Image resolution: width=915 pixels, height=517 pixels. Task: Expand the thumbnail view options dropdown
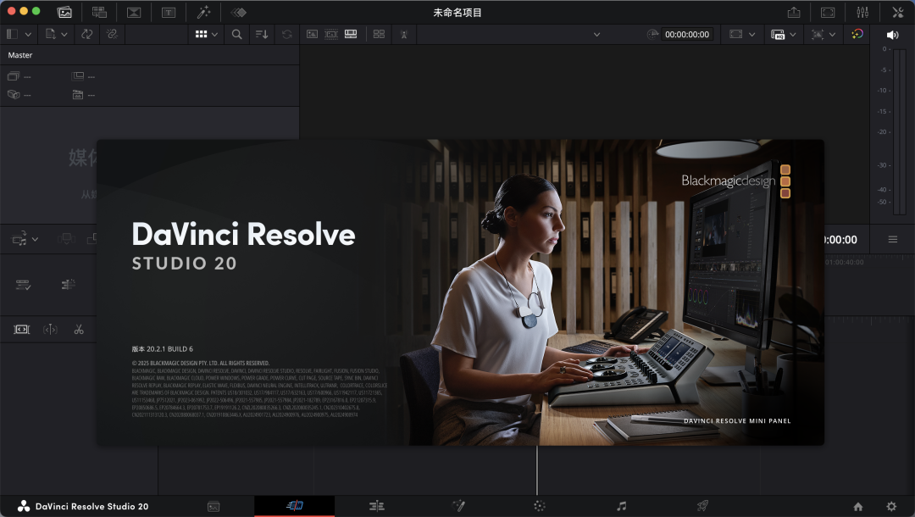tap(214, 34)
